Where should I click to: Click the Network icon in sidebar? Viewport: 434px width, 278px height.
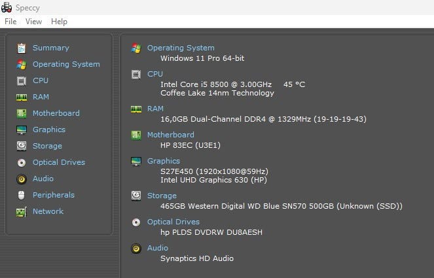[22, 211]
